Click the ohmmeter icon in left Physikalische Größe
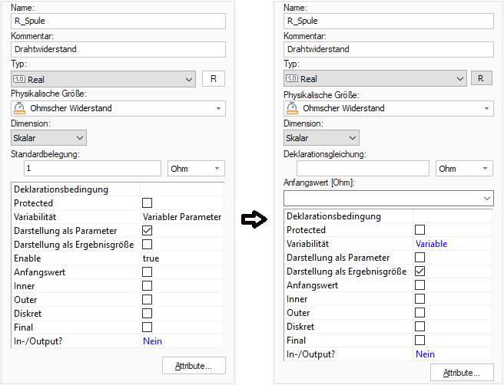 (x=20, y=108)
